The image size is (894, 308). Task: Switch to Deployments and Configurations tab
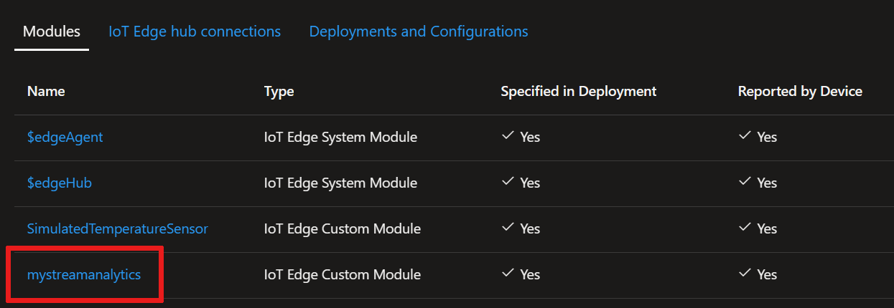pyautogui.click(x=419, y=32)
